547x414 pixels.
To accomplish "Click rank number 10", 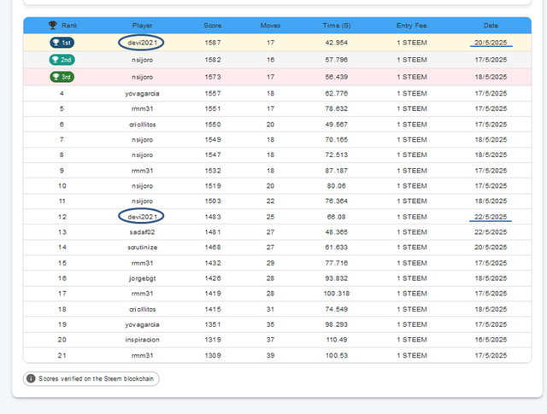I will tap(62, 186).
